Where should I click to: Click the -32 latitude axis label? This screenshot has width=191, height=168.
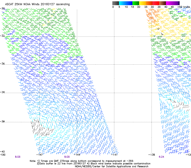2,36
